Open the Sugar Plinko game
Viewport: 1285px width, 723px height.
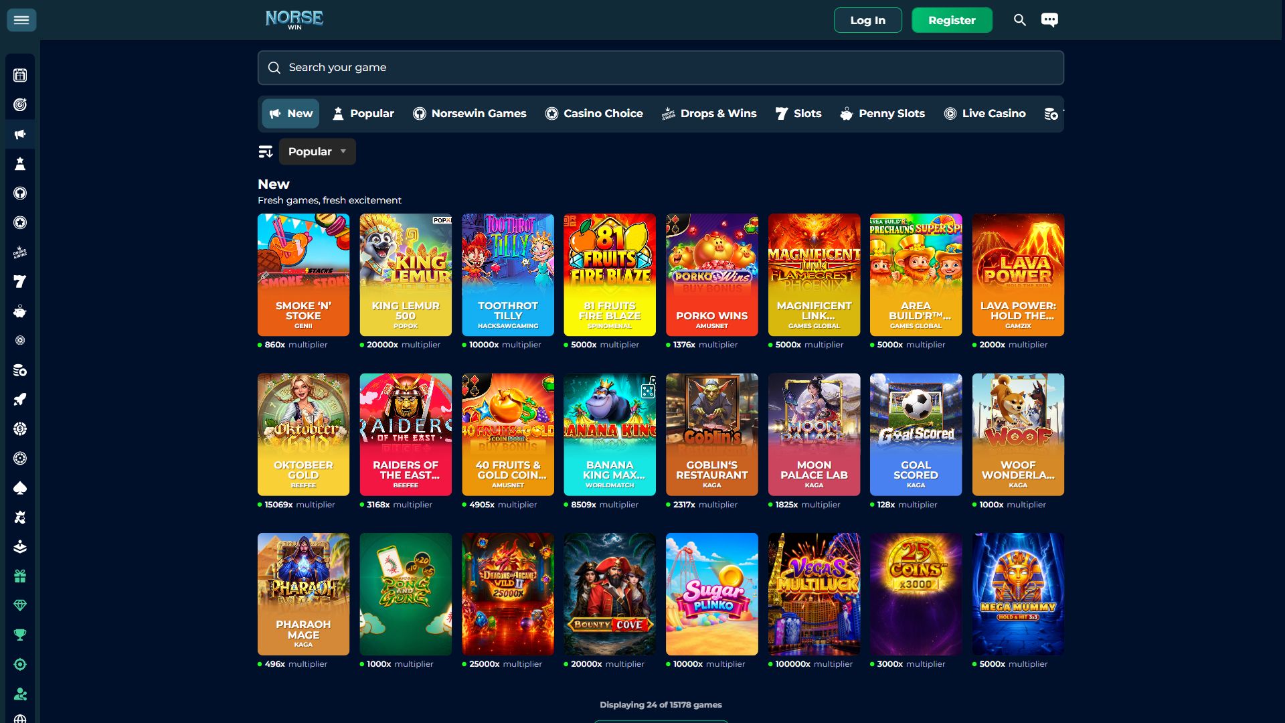click(712, 594)
